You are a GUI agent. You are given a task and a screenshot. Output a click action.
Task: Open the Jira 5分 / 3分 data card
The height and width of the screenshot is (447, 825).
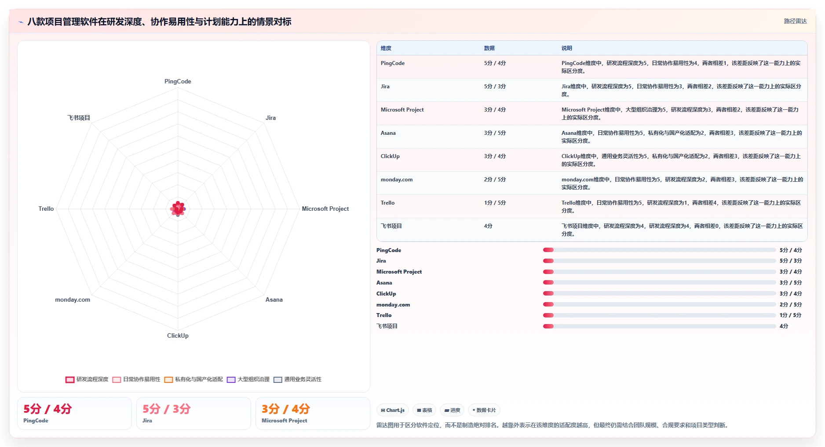(x=193, y=413)
